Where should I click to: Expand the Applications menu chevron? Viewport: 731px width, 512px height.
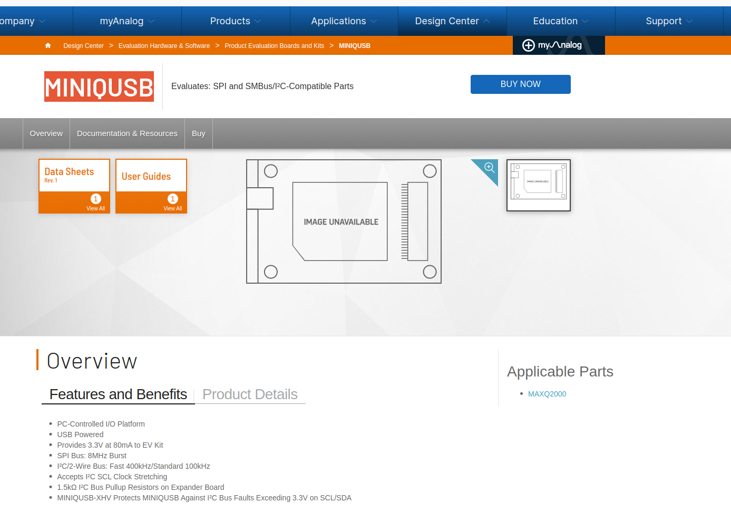(374, 22)
